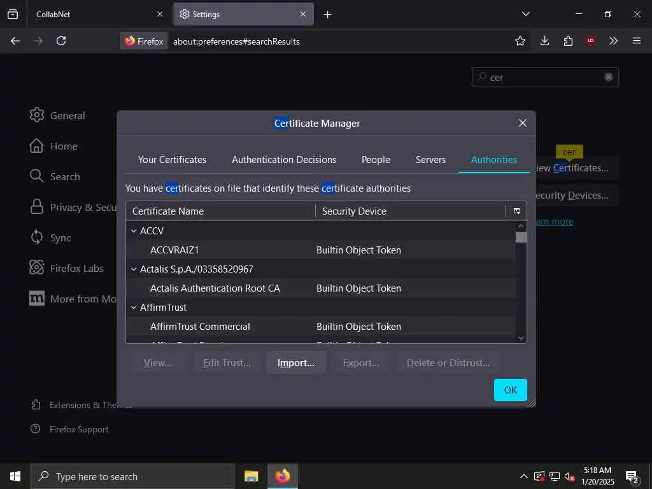Viewport: 652px width, 489px height.
Task: Click Firefox icon in the taskbar
Action: (x=282, y=476)
